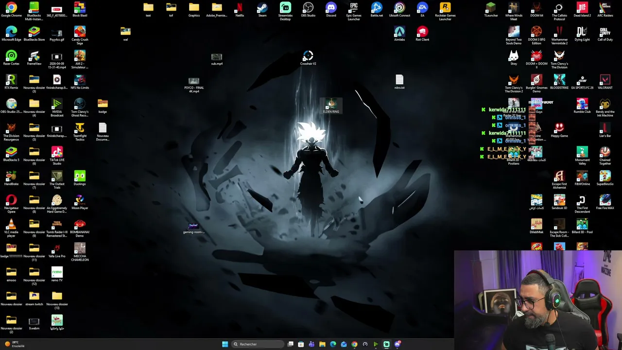Viewport: 622px width, 350px height.
Task: Select the Rockstar Games Launcher icon
Action: [x=445, y=11]
